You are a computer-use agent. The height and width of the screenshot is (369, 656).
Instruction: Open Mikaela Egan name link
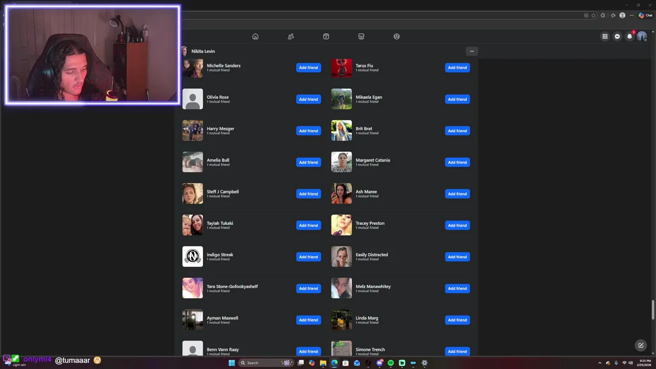coord(369,97)
